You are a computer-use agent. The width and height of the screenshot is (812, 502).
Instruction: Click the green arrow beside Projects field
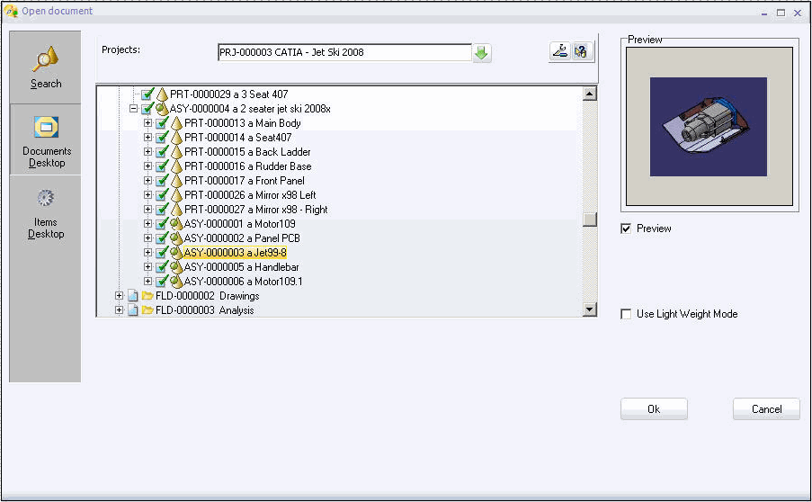click(x=481, y=53)
